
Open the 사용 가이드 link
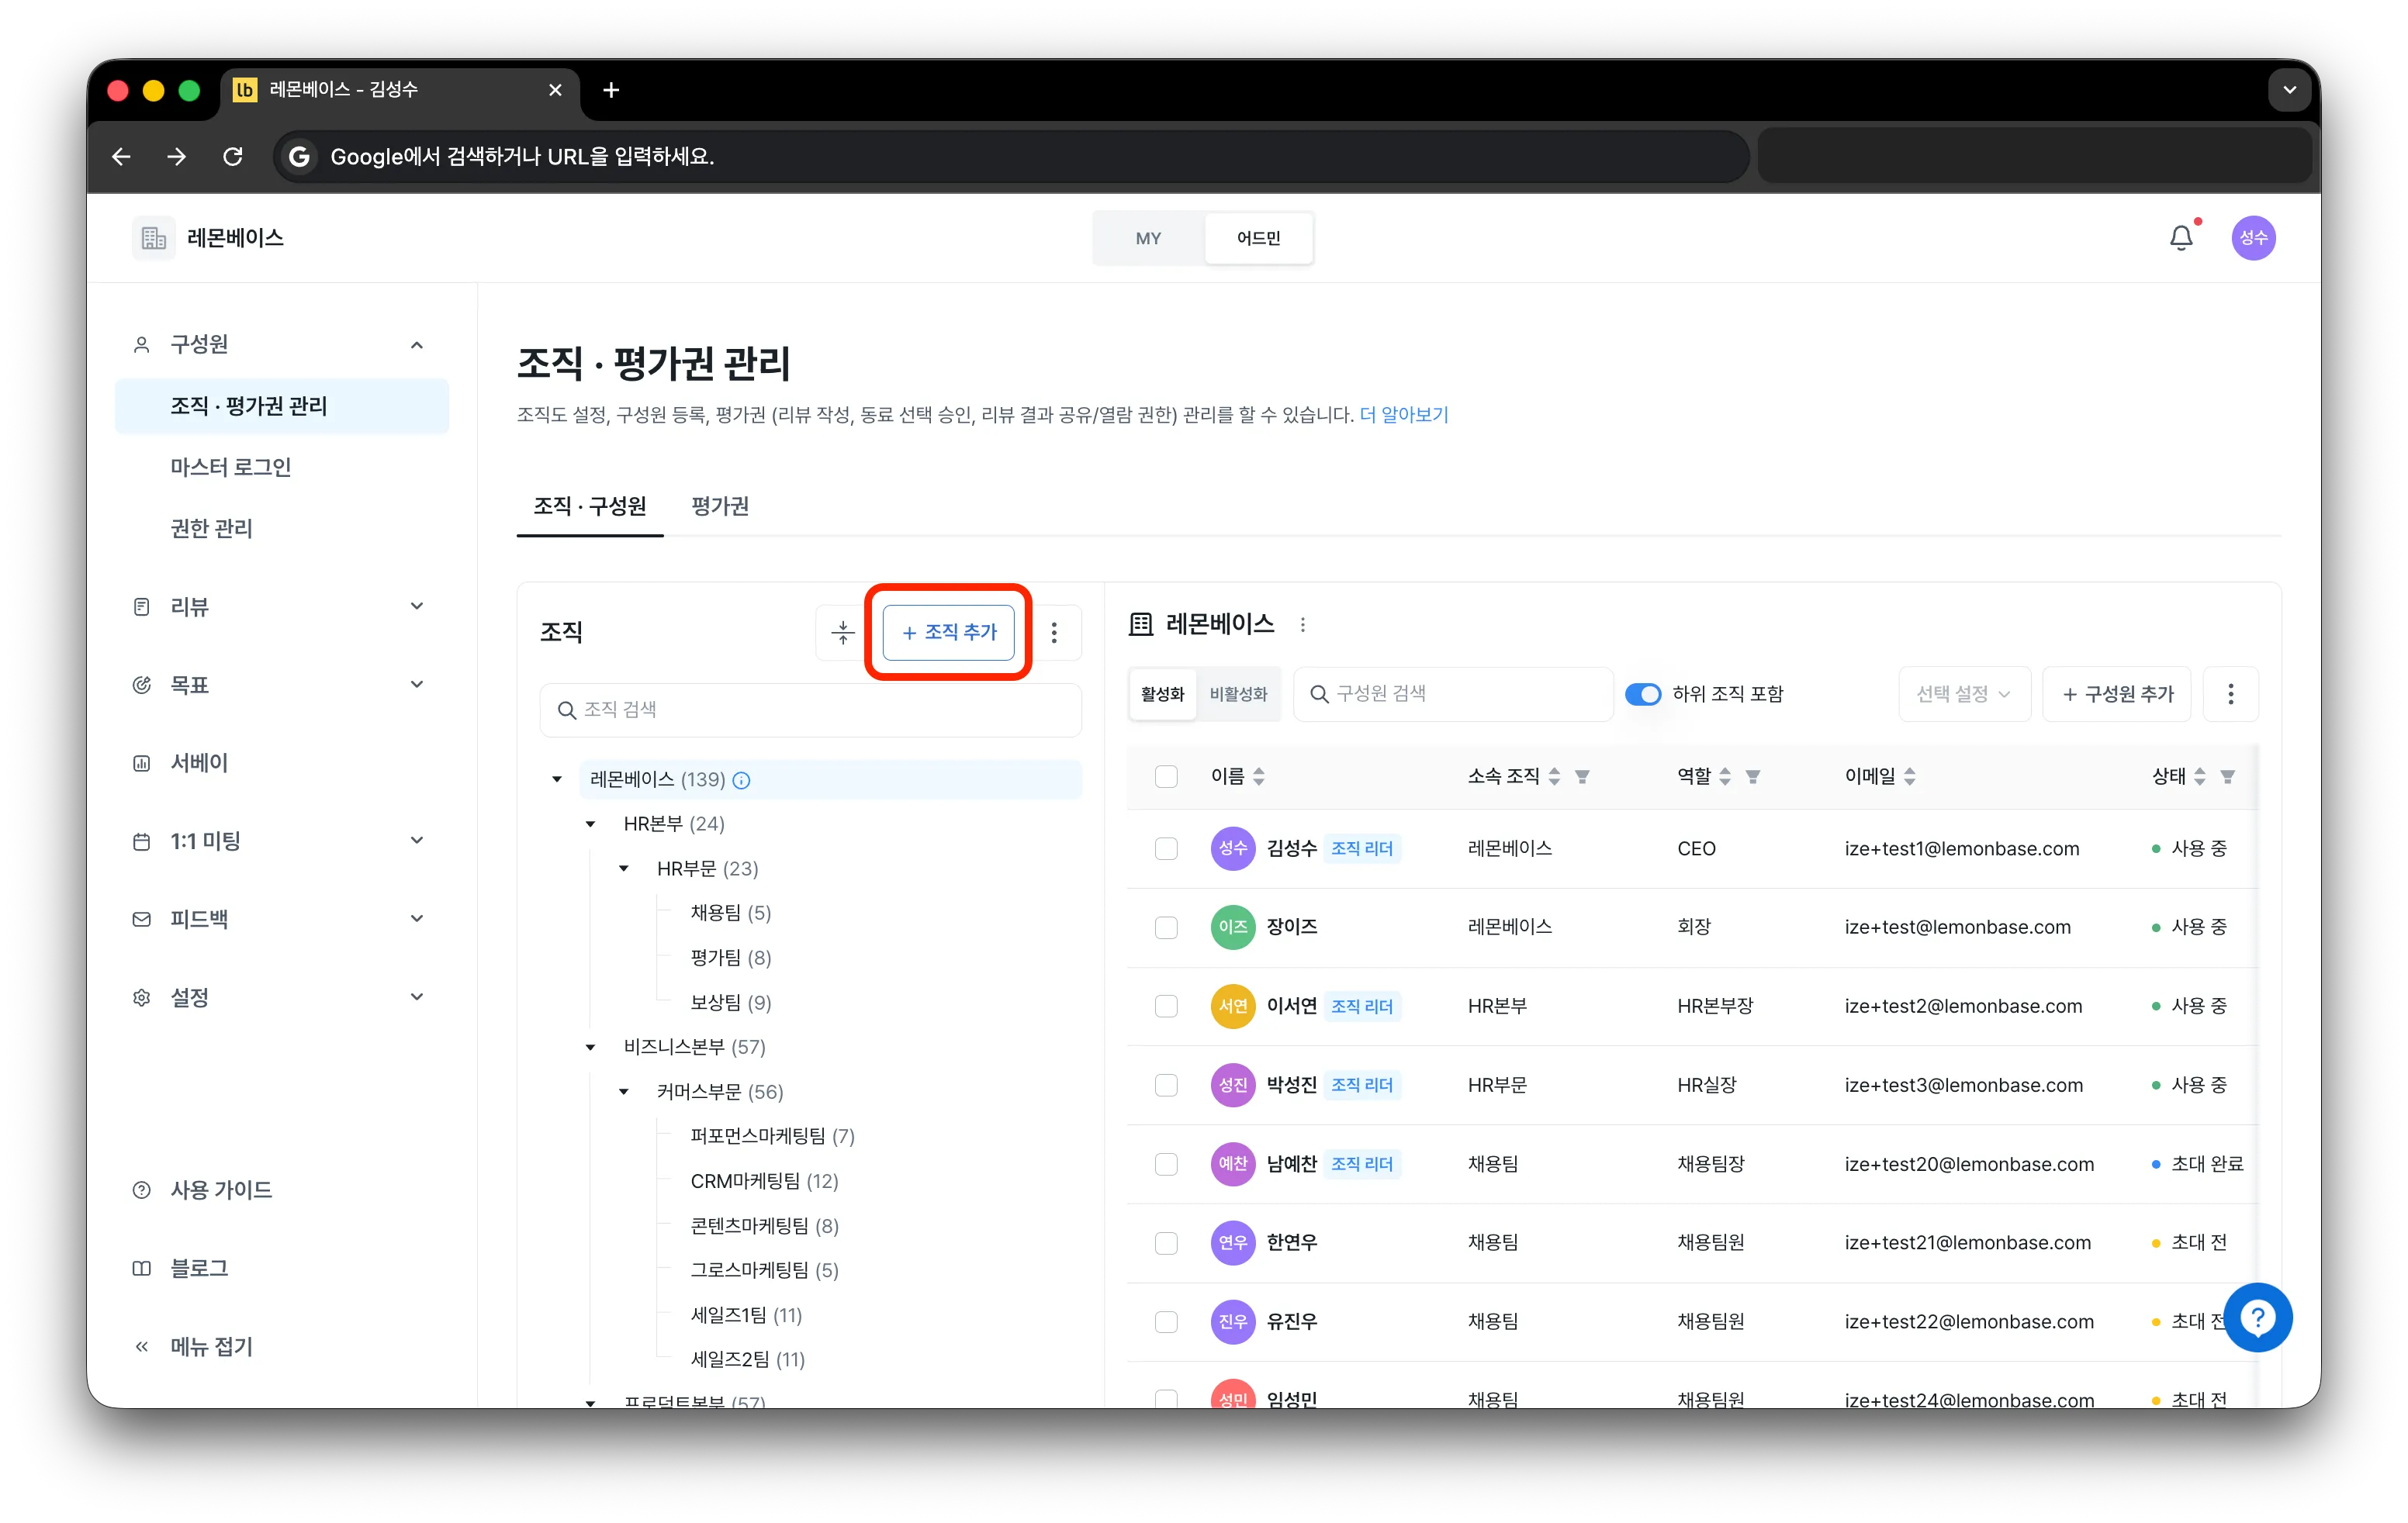pos(221,1190)
